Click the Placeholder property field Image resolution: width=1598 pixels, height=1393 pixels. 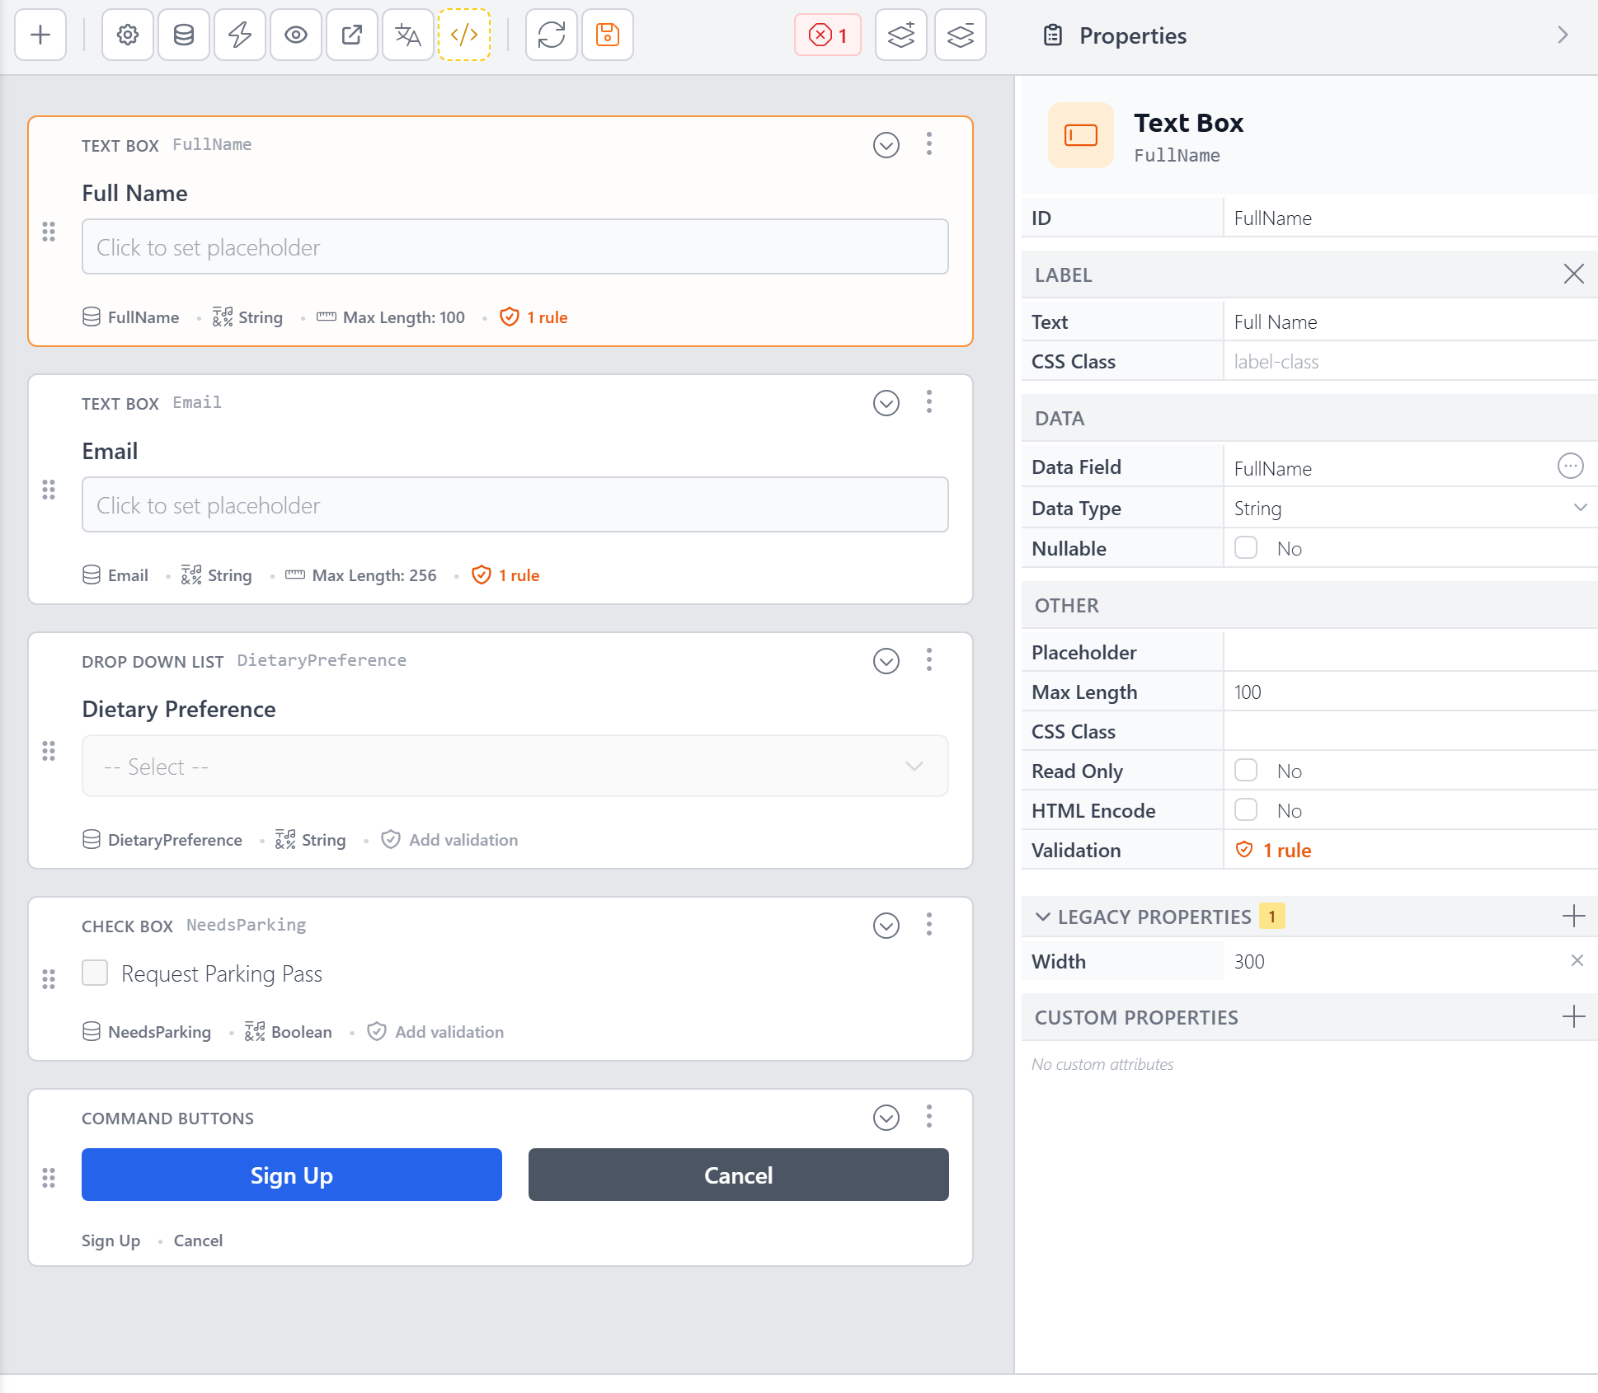(1410, 652)
